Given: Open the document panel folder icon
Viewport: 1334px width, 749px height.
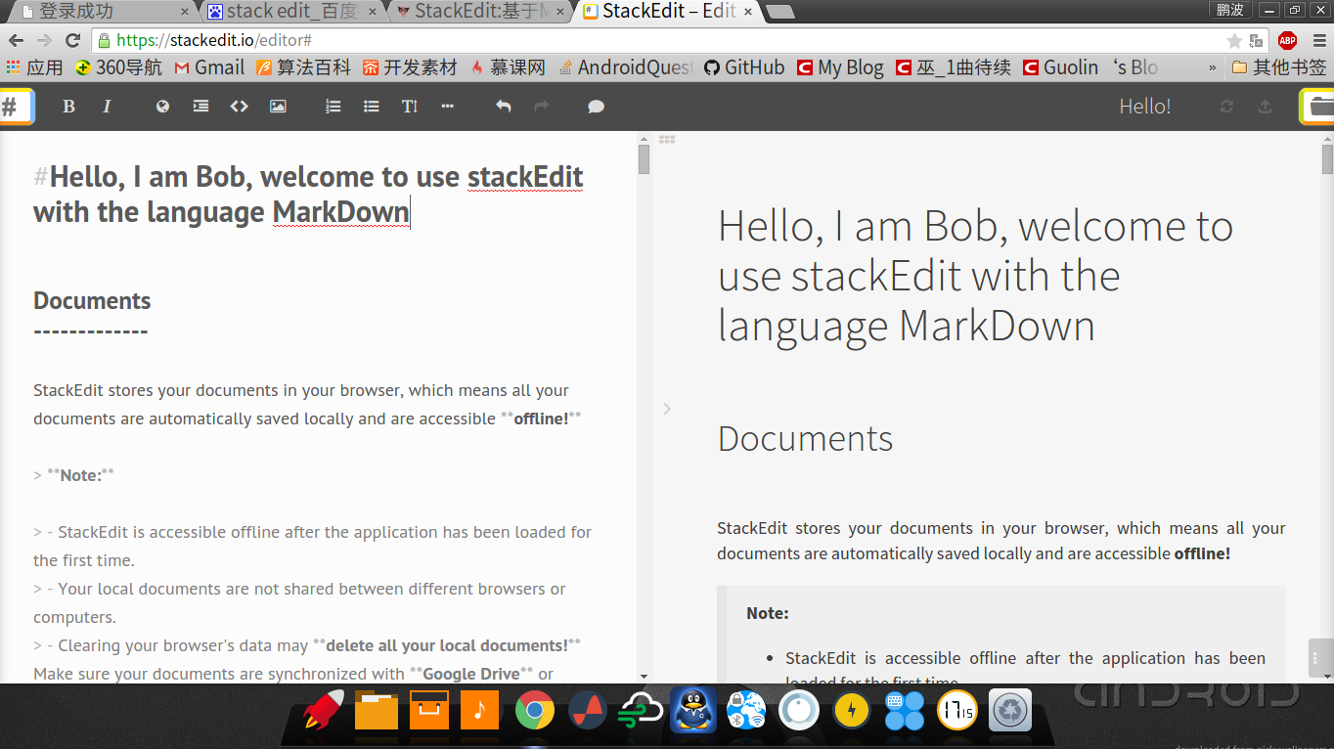Looking at the screenshot, I should pos(1318,107).
